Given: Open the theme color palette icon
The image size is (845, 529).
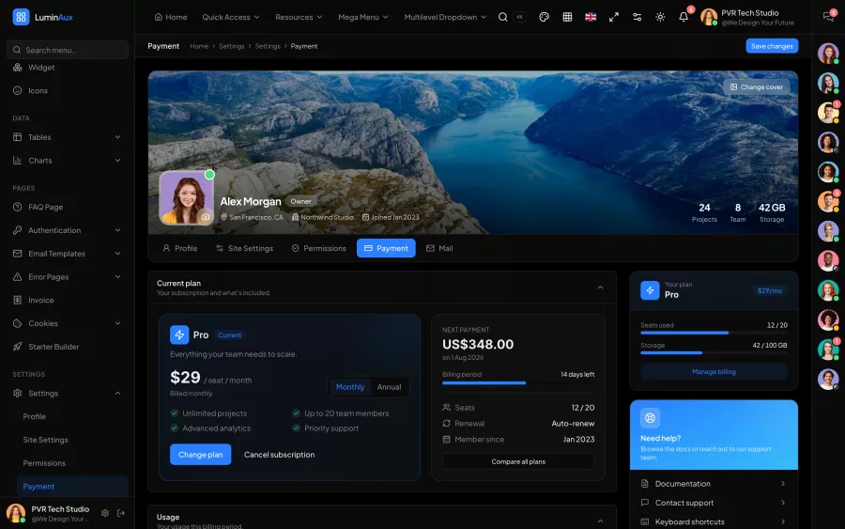Looking at the screenshot, I should [544, 17].
